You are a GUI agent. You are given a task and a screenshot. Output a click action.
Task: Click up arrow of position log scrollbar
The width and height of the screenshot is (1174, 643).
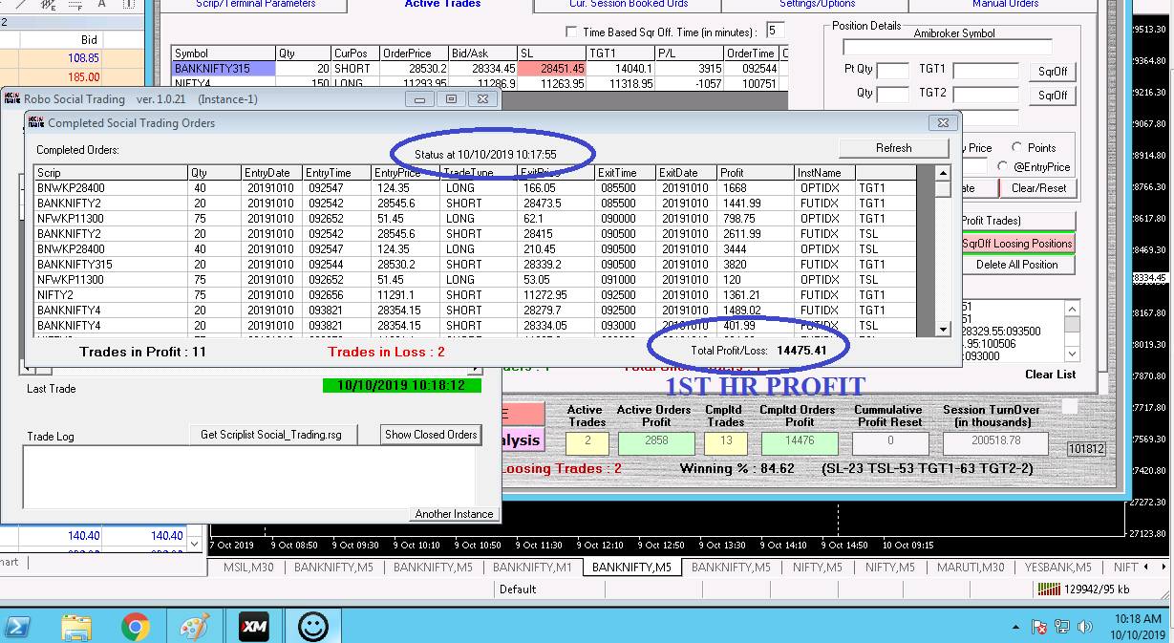[1072, 308]
